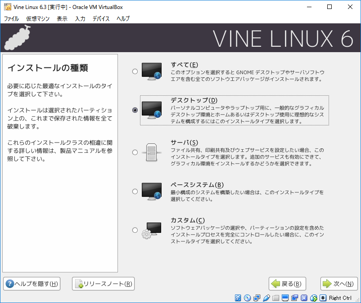Click the display monitor status icon
This screenshot has width=361, height=303.
tap(285, 298)
